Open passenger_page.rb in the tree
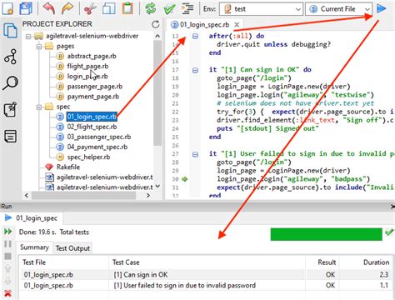Viewport: 395px width, 300px height. (95, 87)
